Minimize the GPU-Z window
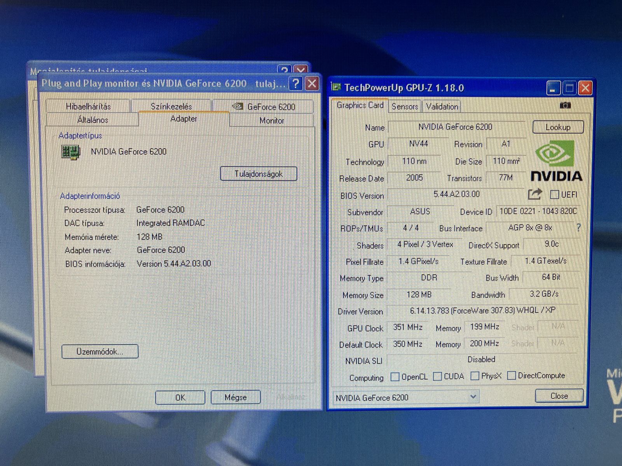The image size is (622, 466). [x=553, y=88]
